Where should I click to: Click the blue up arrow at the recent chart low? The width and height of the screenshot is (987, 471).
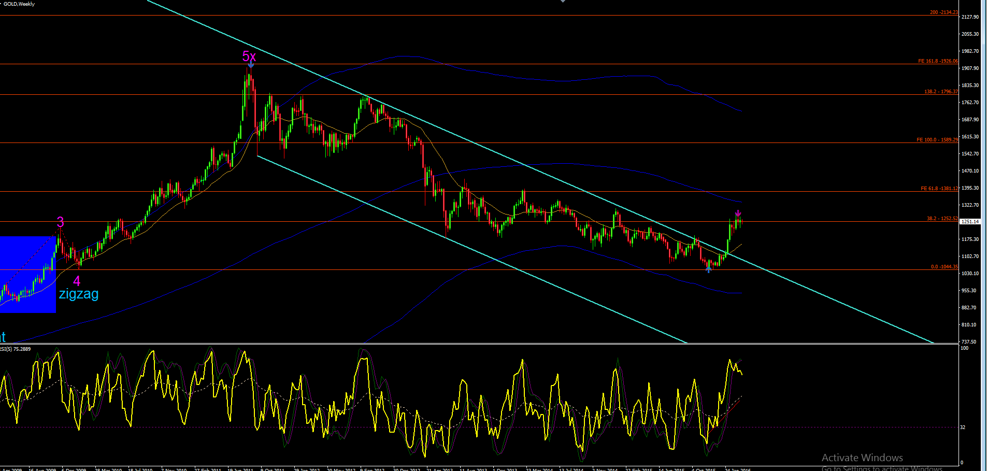709,269
